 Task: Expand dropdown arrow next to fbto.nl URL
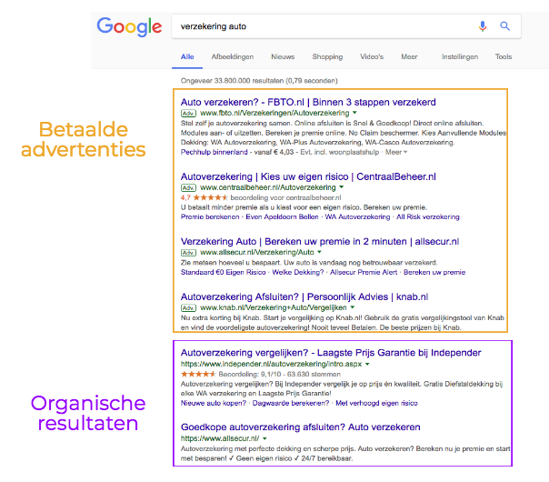(354, 113)
